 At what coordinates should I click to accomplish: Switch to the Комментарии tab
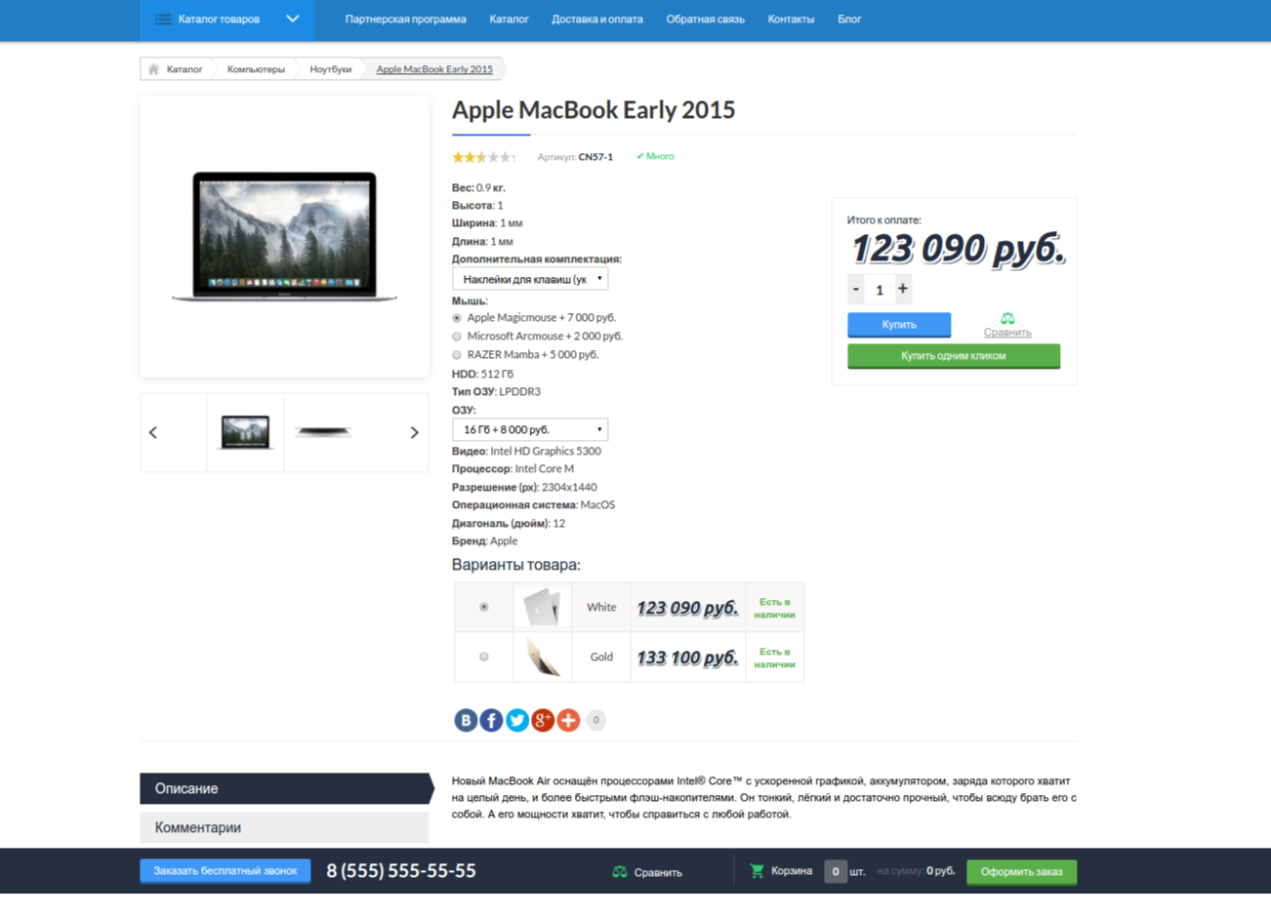pos(284,827)
